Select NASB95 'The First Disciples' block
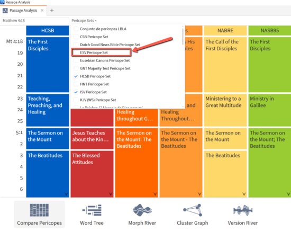 tap(270, 65)
